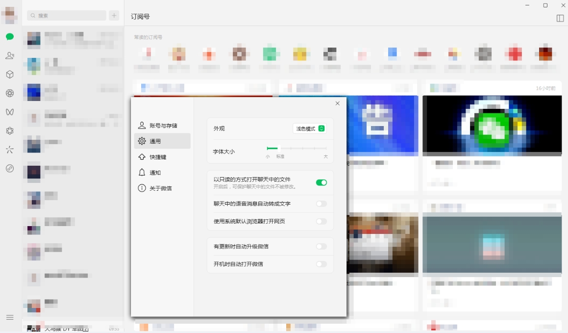Close the settings dialog with the X
Screen dimensions: 568x333
point(338,103)
